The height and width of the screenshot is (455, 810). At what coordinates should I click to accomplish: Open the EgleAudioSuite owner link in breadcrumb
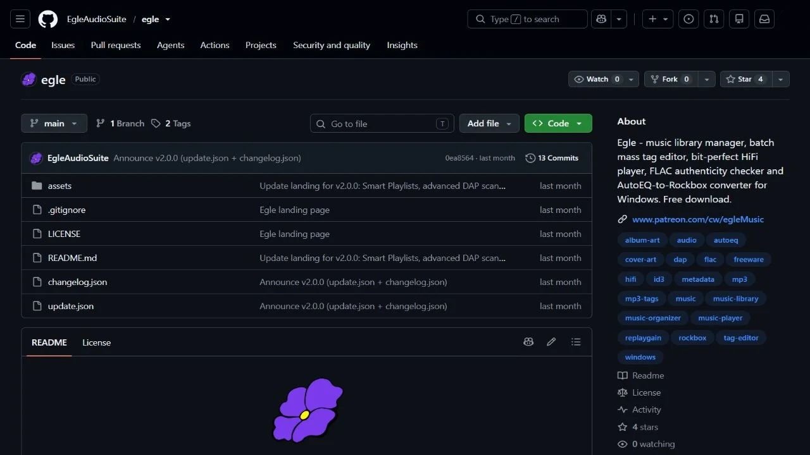click(97, 19)
